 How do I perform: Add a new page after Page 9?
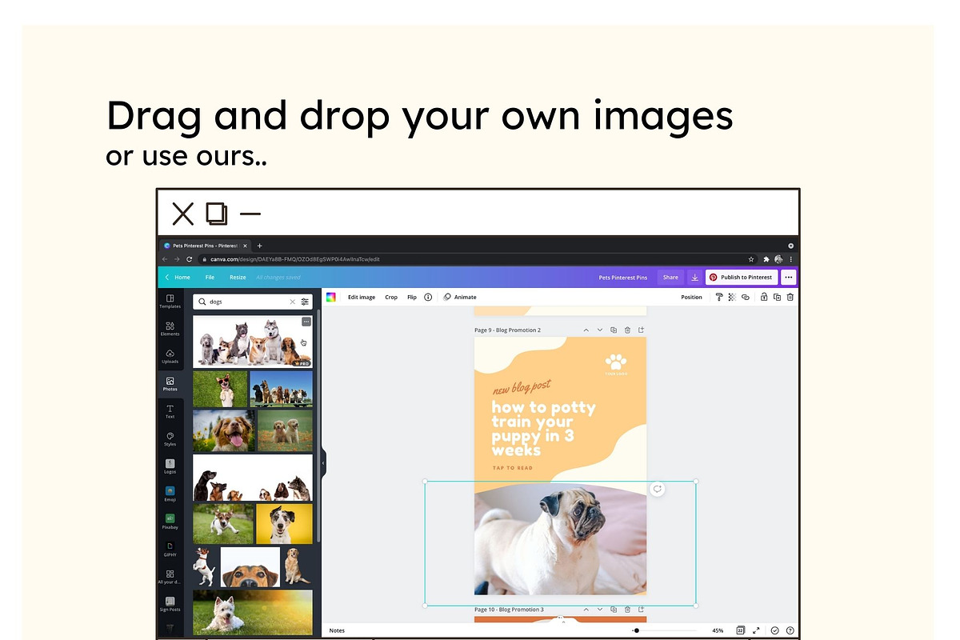click(641, 330)
